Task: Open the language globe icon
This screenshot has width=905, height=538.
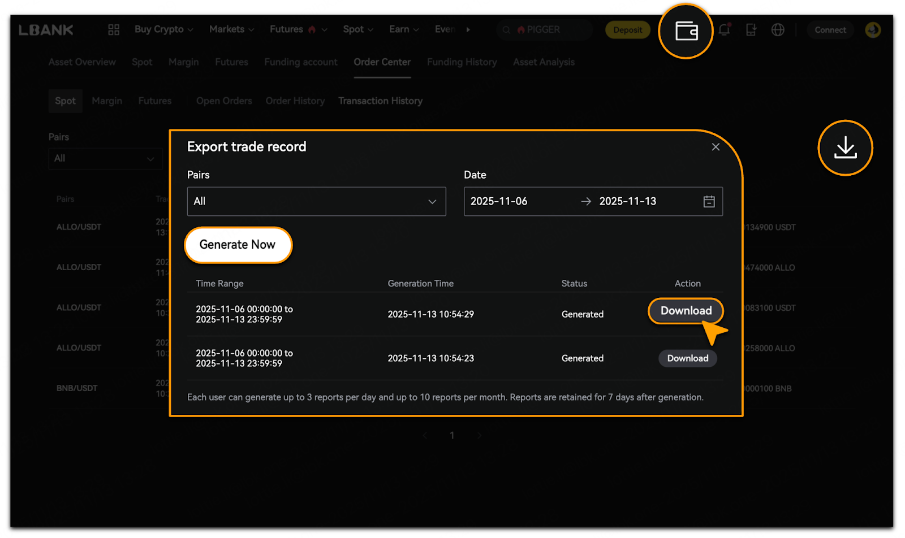Action: click(778, 30)
